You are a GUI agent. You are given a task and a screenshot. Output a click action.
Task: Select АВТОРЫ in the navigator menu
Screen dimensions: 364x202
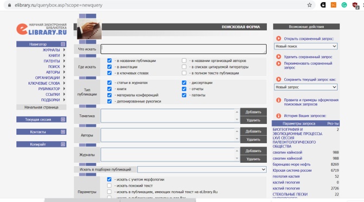(x=53, y=72)
